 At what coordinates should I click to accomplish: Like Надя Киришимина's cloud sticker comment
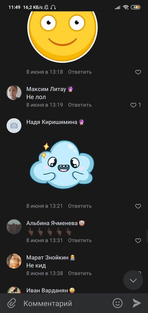pyautogui.click(x=138, y=206)
